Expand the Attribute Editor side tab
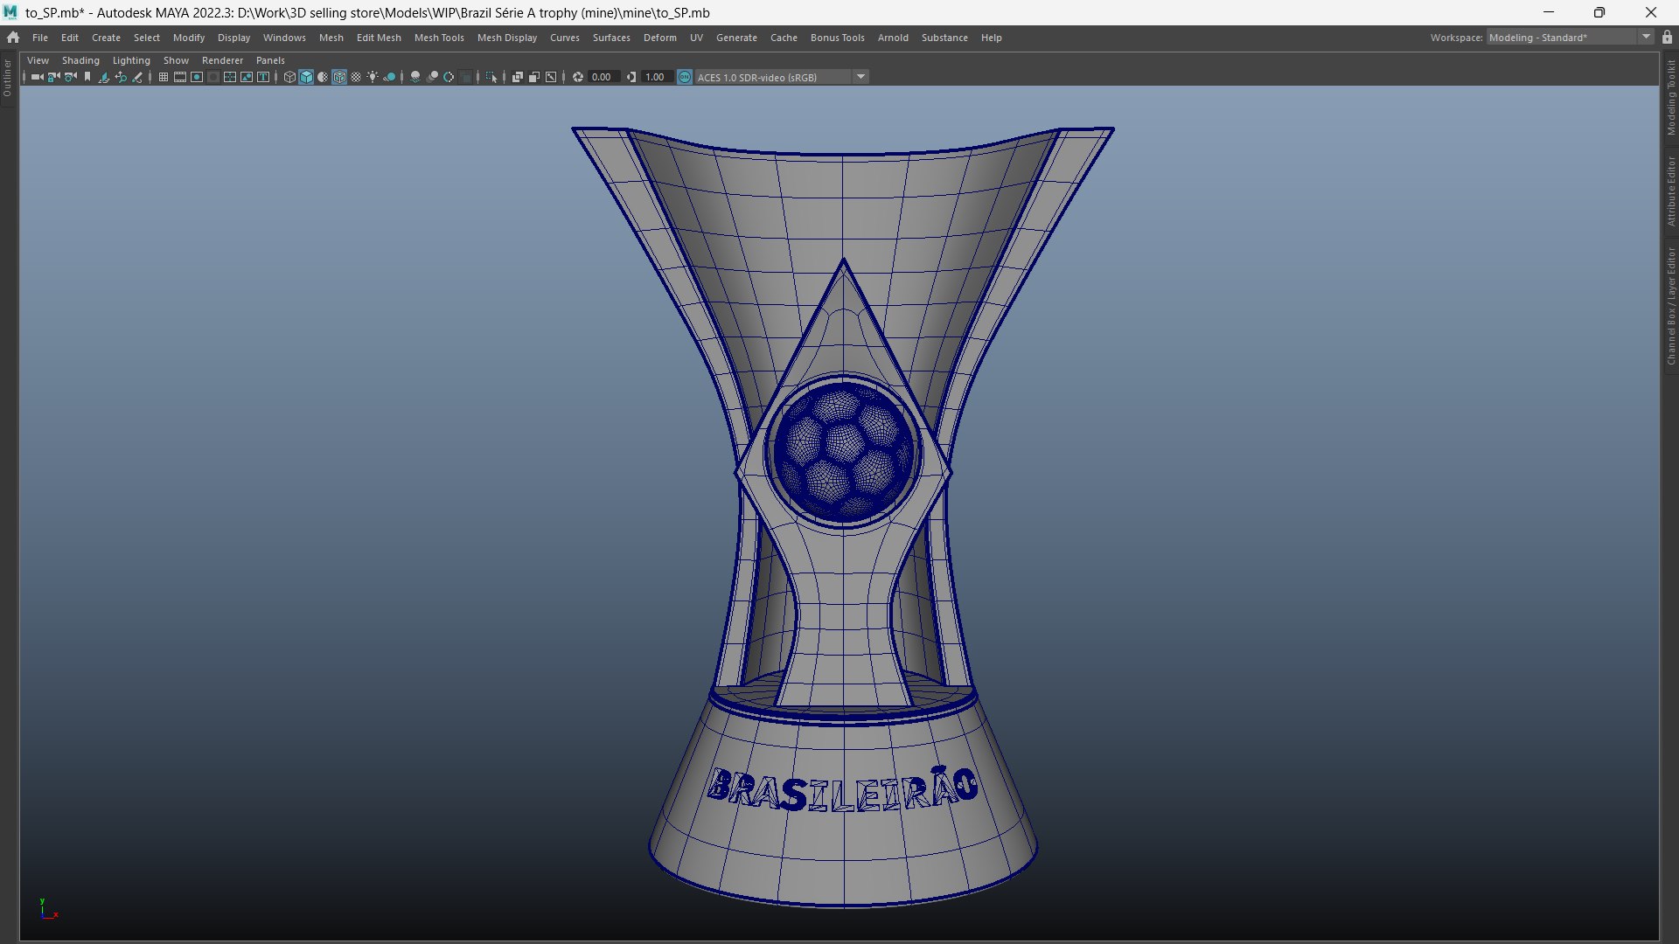The image size is (1679, 944). click(1670, 191)
